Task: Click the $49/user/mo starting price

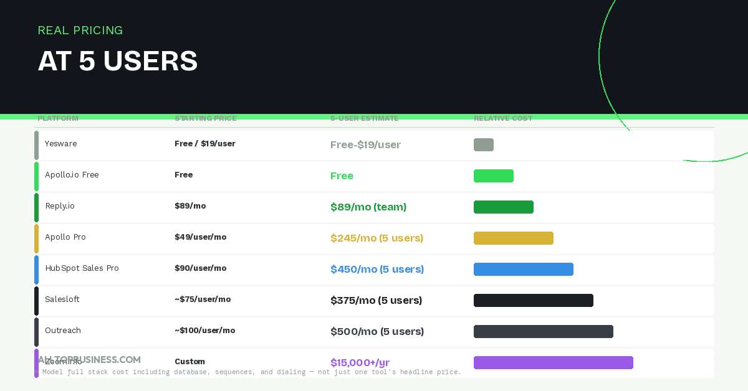Action: 201,237
